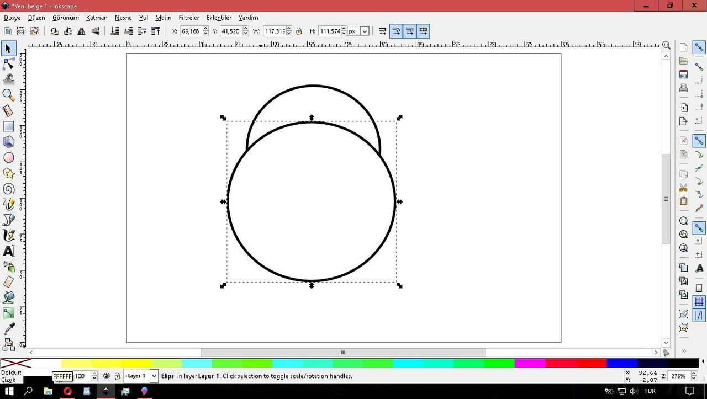
Task: Select the Bezier Pen tool
Action: pos(9,220)
